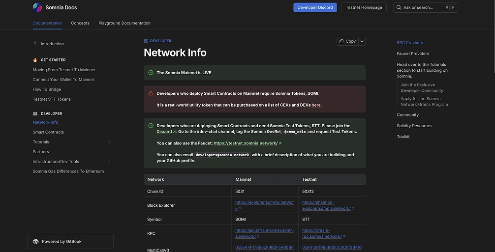Jump to Community section
The width and height of the screenshot is (495, 252).
407,115
